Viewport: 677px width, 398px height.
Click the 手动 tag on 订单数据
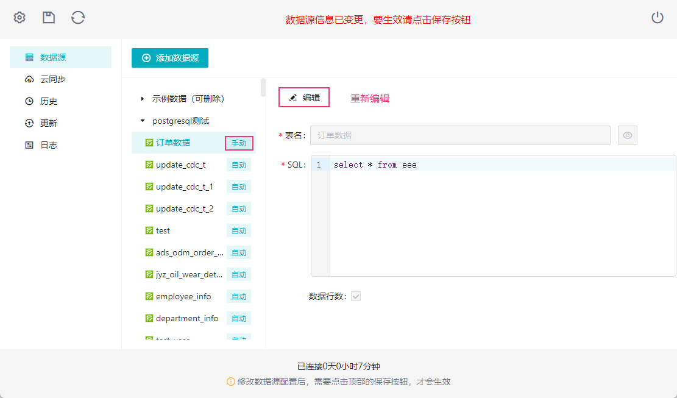point(239,143)
